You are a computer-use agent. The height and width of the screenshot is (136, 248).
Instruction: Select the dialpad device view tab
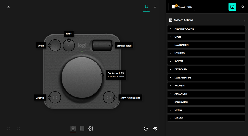coord(73,129)
